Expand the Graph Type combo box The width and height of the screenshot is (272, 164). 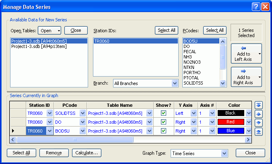point(224,154)
